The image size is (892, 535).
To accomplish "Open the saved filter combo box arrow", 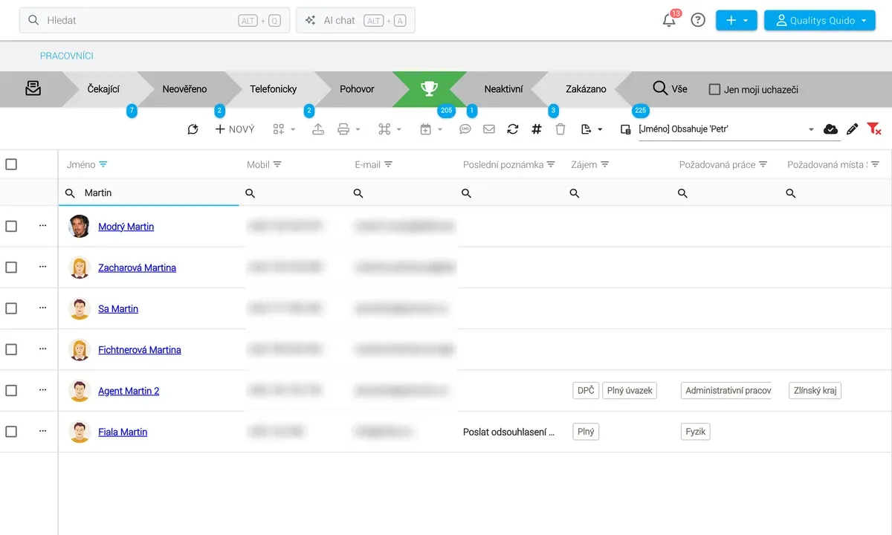I will pyautogui.click(x=811, y=130).
